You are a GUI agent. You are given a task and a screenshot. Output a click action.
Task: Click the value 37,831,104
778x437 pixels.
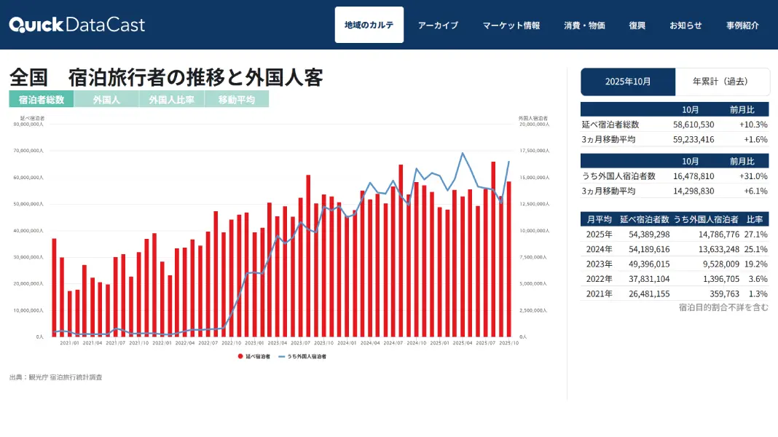click(649, 279)
